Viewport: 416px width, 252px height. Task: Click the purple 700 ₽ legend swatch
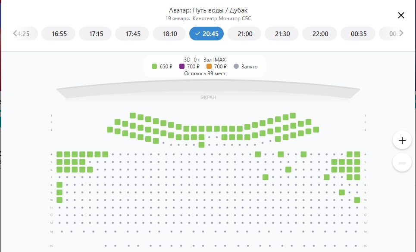click(182, 67)
